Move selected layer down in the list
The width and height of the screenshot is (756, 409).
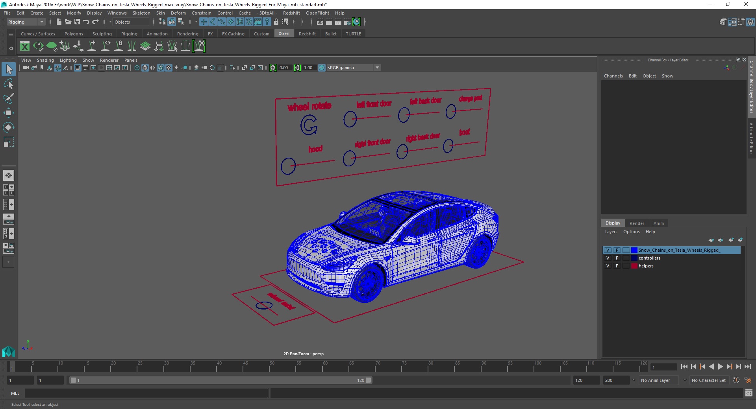[720, 240]
